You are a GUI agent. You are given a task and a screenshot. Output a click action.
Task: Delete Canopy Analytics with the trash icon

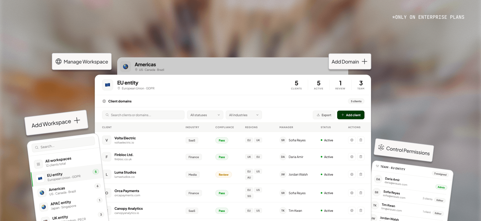click(361, 211)
